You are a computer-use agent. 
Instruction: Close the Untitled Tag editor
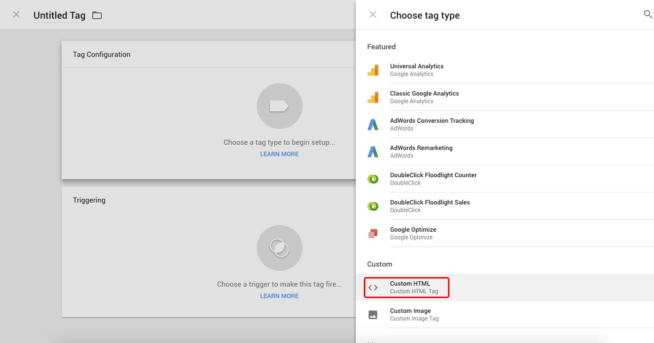point(16,15)
